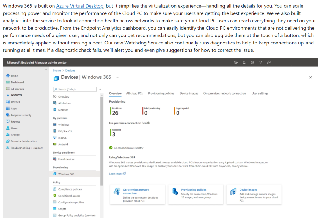Open the Apps grid icon

(x=8, y=108)
